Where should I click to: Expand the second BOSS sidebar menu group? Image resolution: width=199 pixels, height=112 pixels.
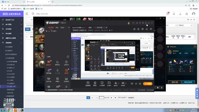click(12, 24)
